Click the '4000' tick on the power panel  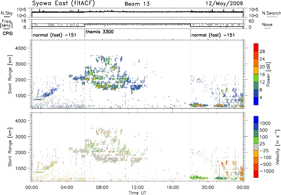(x=20, y=48)
